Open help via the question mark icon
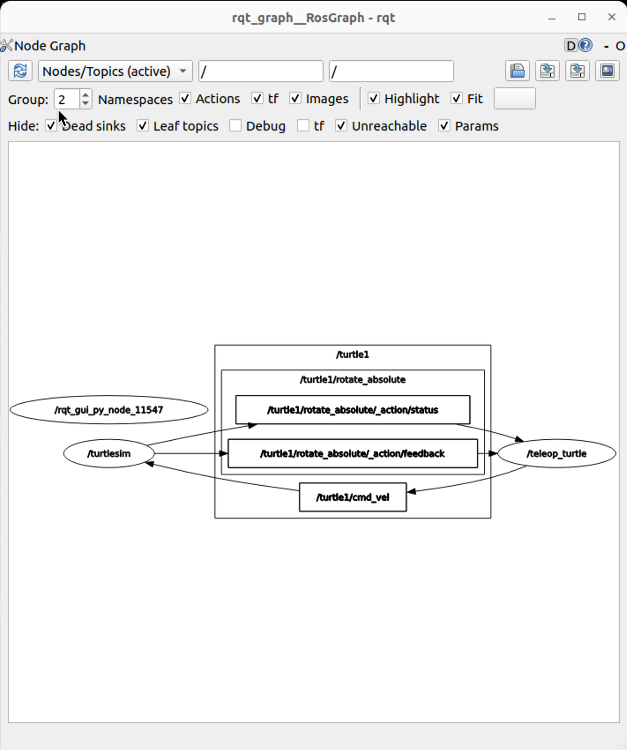This screenshot has width=627, height=750. (586, 46)
